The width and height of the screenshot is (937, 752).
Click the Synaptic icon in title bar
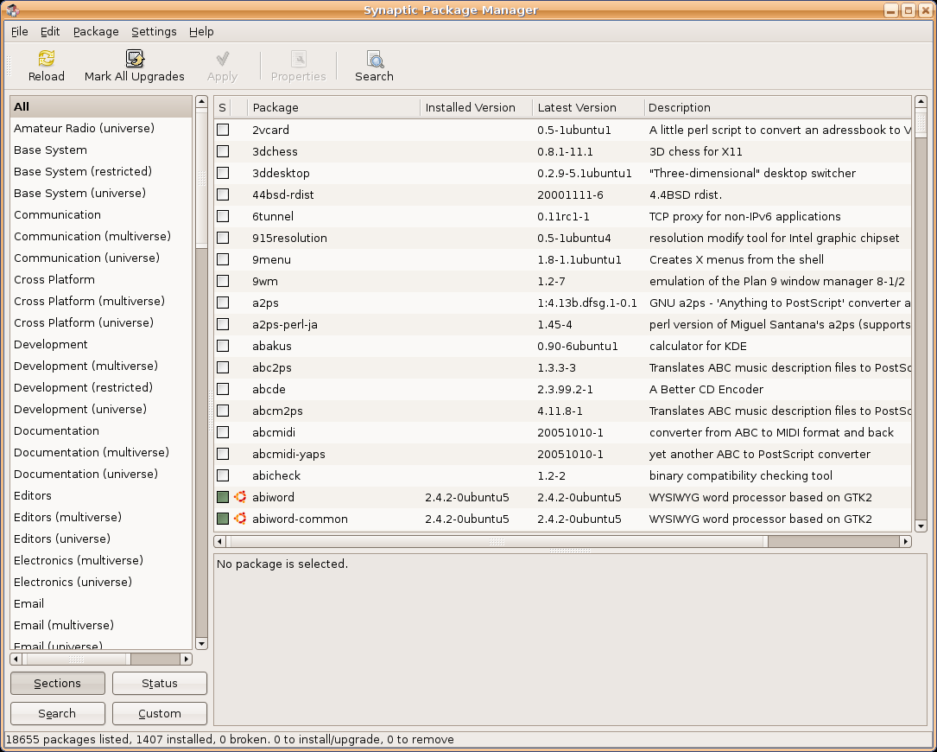click(12, 10)
